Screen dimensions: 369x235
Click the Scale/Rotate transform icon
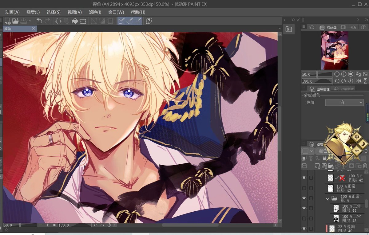click(83, 21)
